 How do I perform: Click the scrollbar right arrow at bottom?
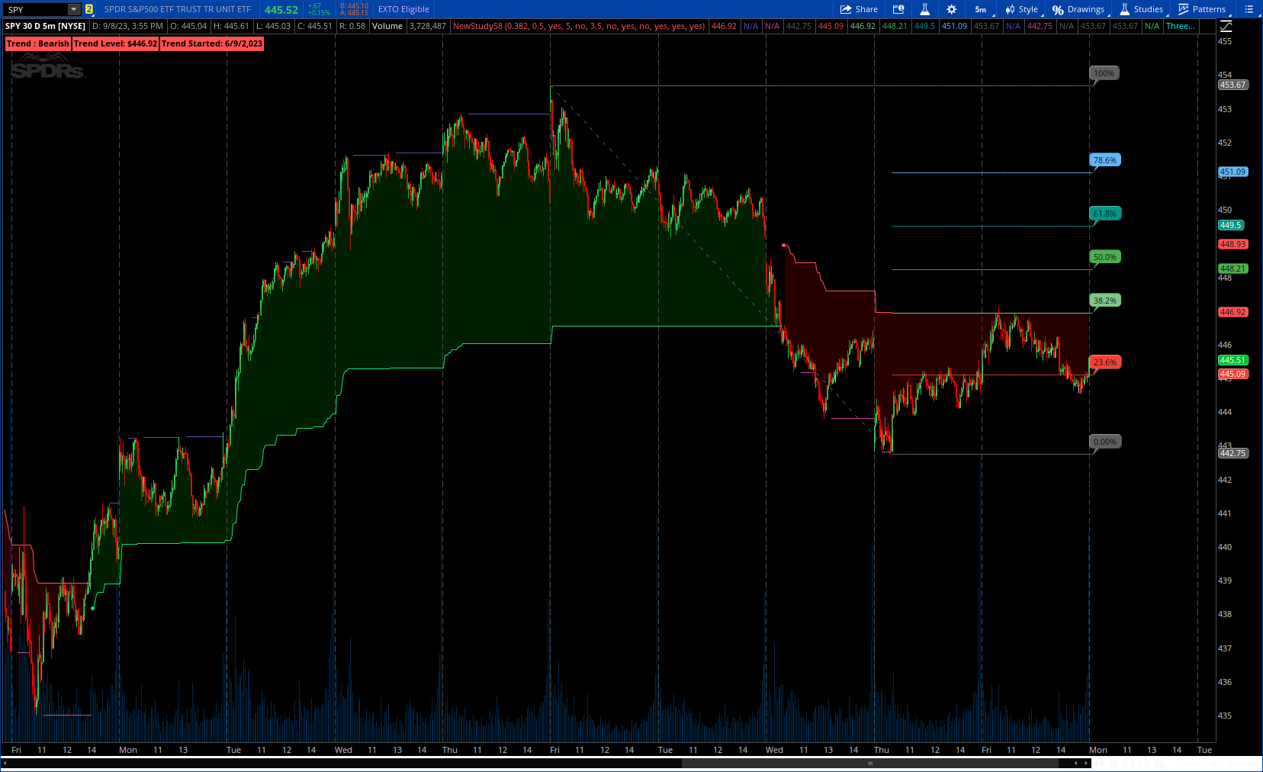pos(1087,763)
